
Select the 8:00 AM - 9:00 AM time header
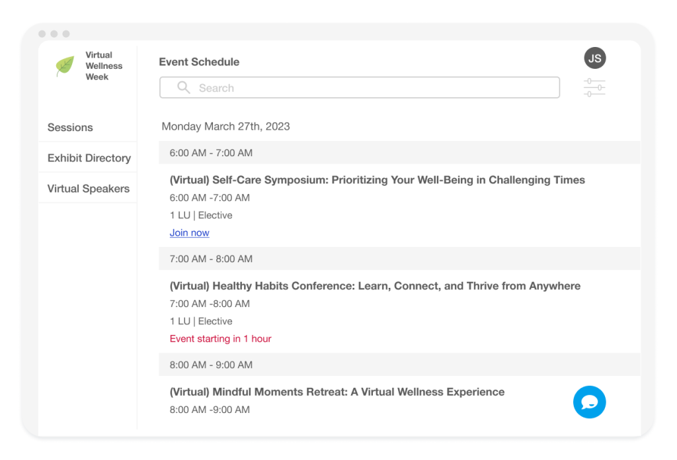click(x=399, y=365)
